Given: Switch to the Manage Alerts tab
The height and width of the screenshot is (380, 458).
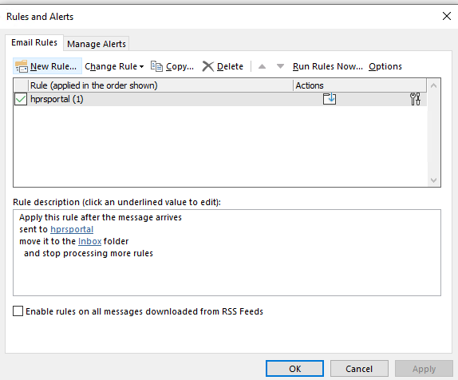Looking at the screenshot, I should 97,44.
